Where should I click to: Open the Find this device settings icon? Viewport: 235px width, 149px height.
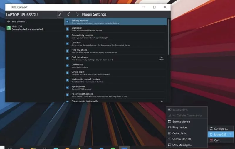point(161,58)
